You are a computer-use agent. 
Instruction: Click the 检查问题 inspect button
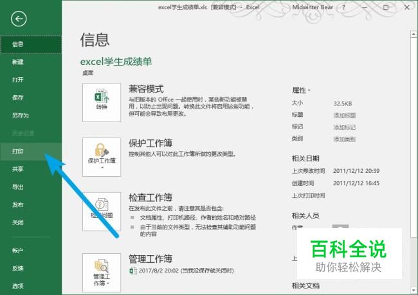(102, 211)
